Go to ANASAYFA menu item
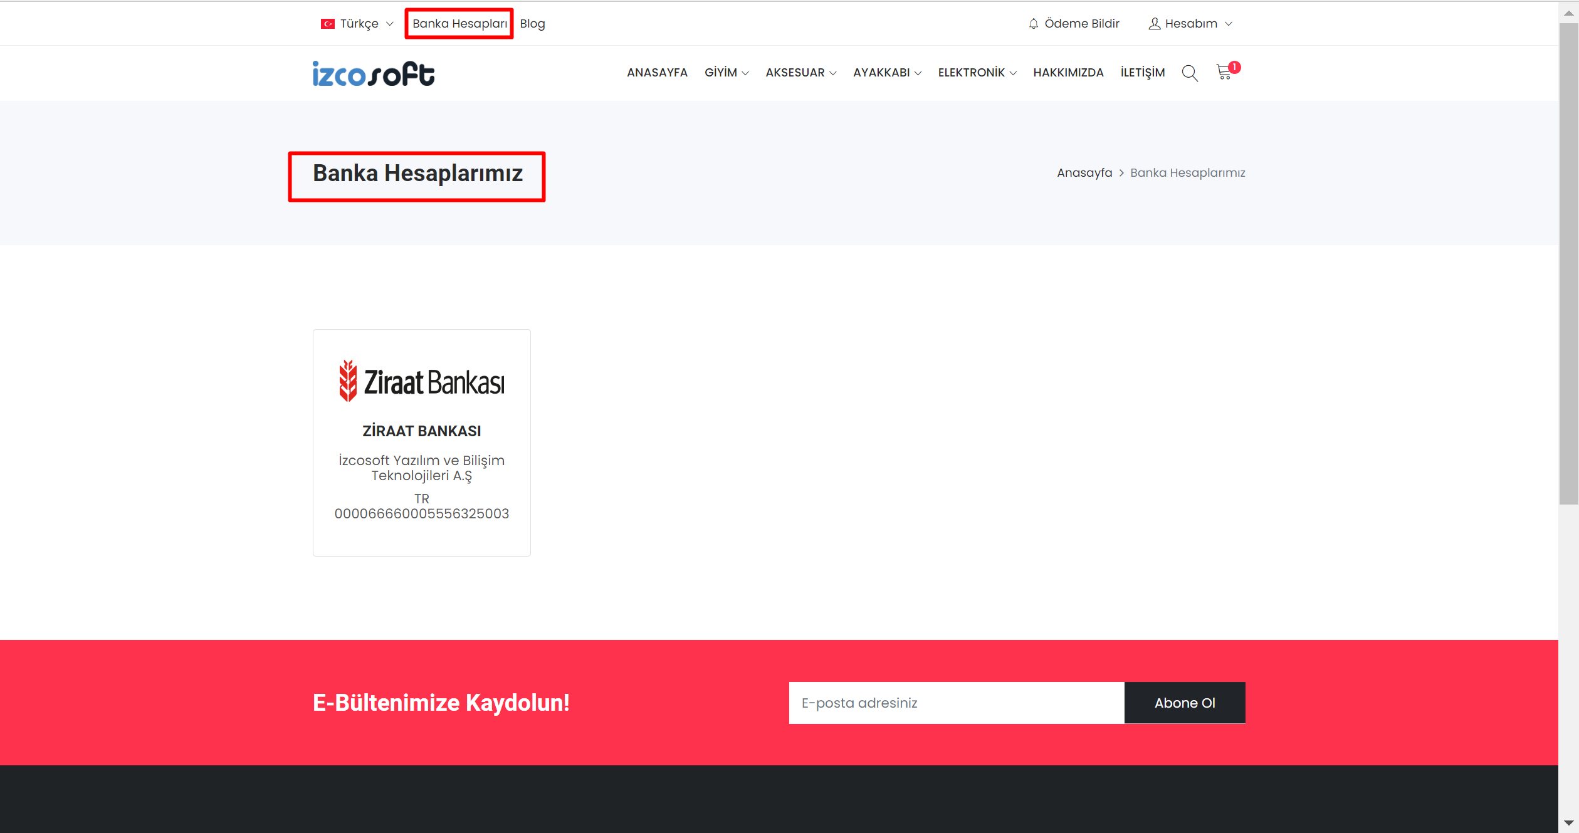Viewport: 1579px width, 833px height. 657,73
